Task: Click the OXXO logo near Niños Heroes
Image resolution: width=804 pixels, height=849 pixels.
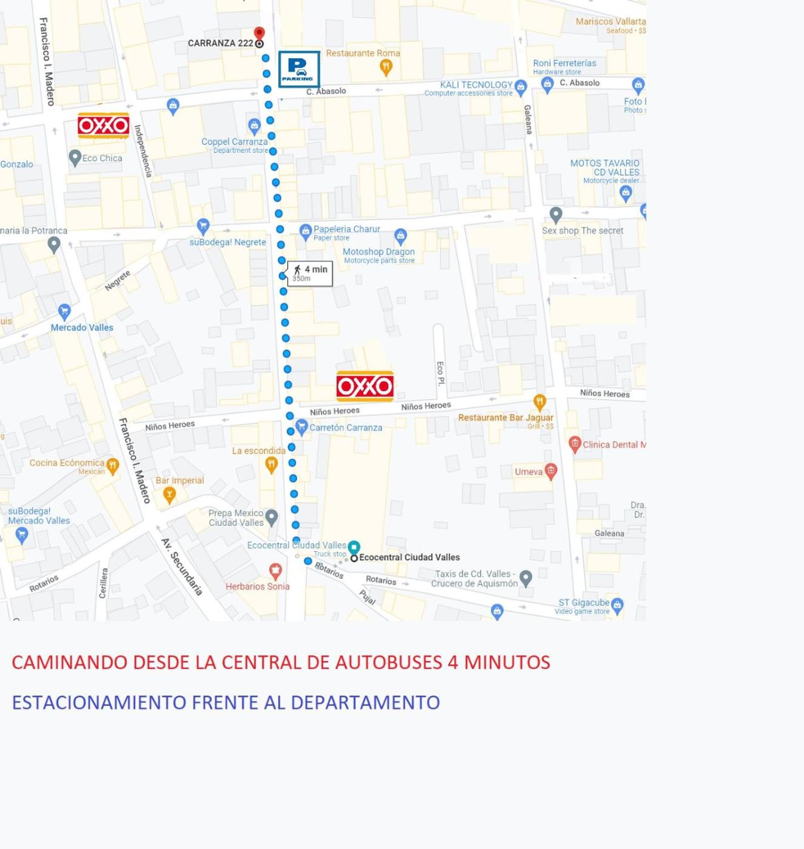Action: click(365, 386)
